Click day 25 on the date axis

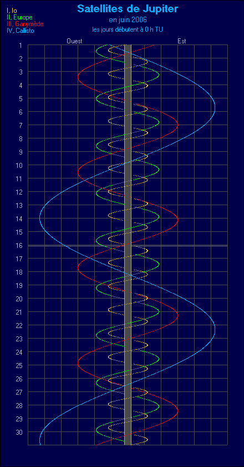19,365
